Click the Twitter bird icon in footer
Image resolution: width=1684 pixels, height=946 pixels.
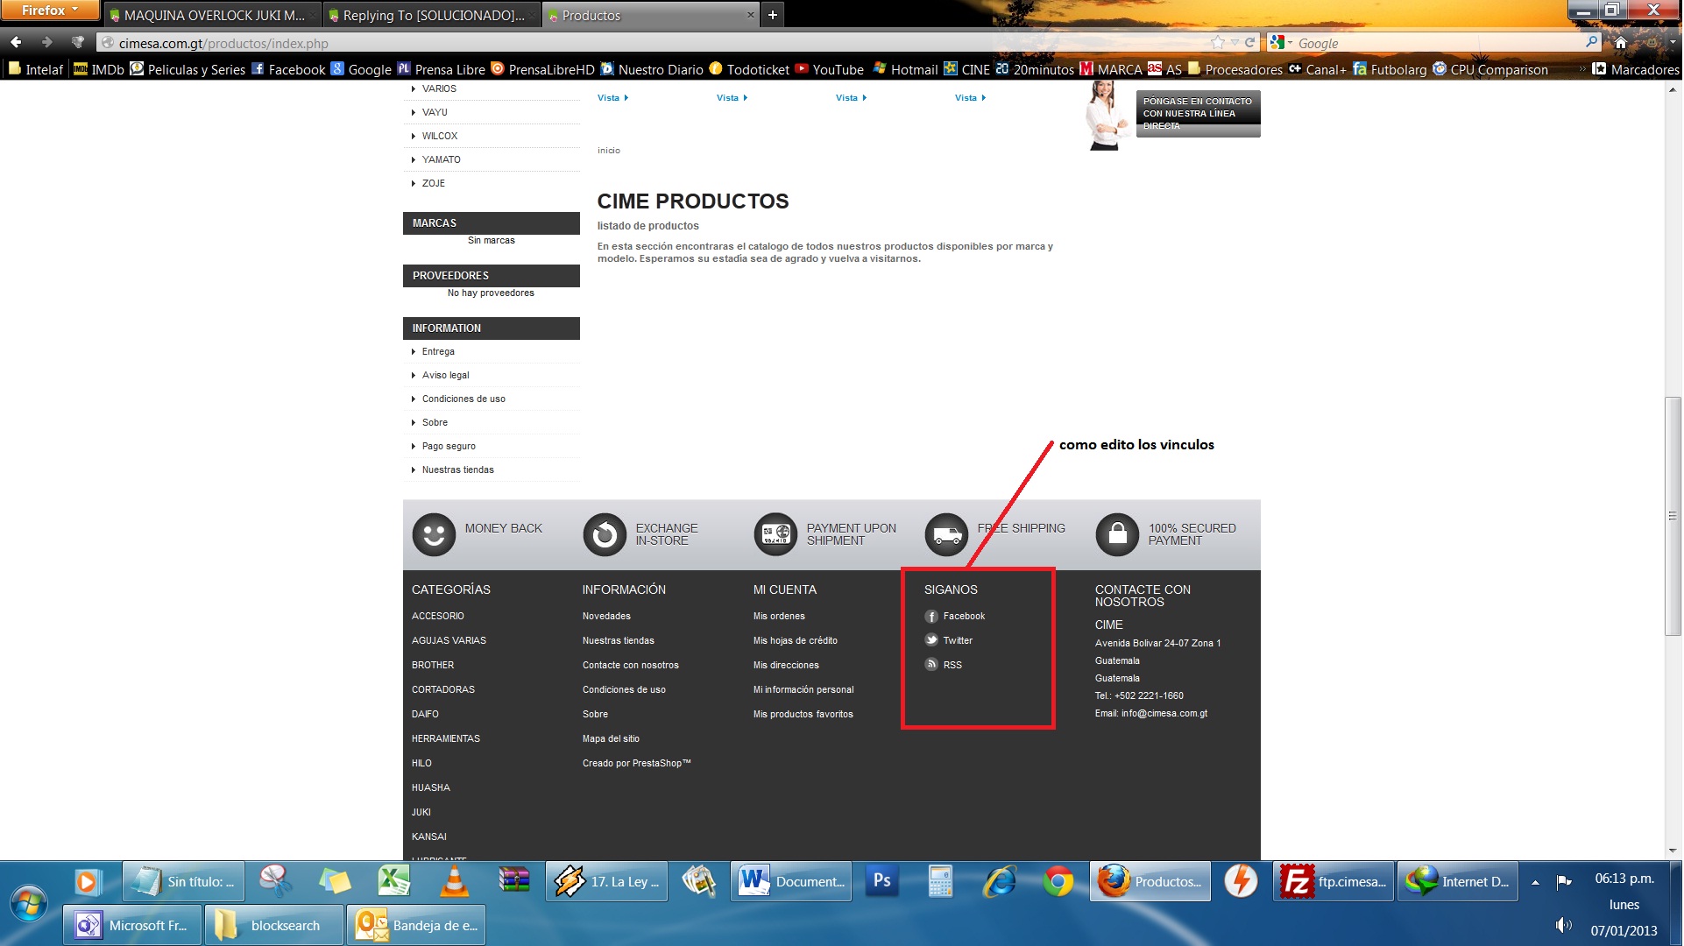tap(931, 640)
